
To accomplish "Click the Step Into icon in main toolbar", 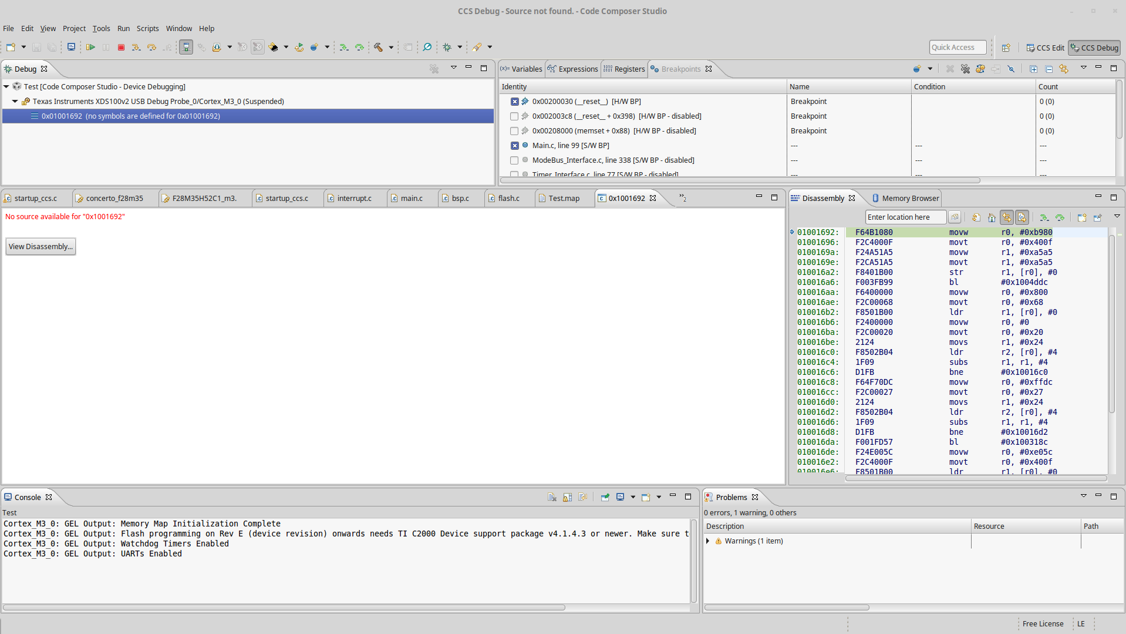I will (x=136, y=47).
